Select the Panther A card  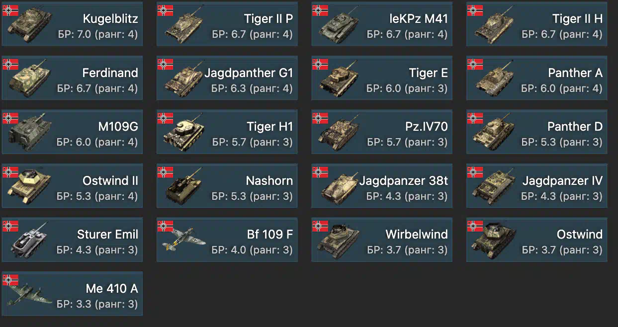536,78
